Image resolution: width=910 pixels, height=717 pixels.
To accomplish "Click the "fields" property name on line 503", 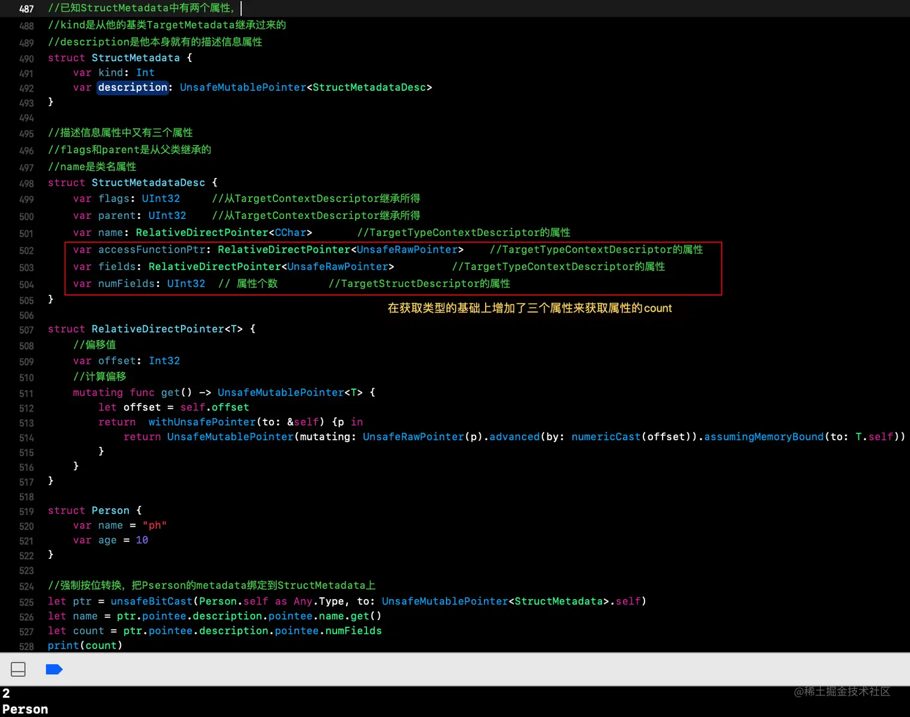I will [117, 266].
